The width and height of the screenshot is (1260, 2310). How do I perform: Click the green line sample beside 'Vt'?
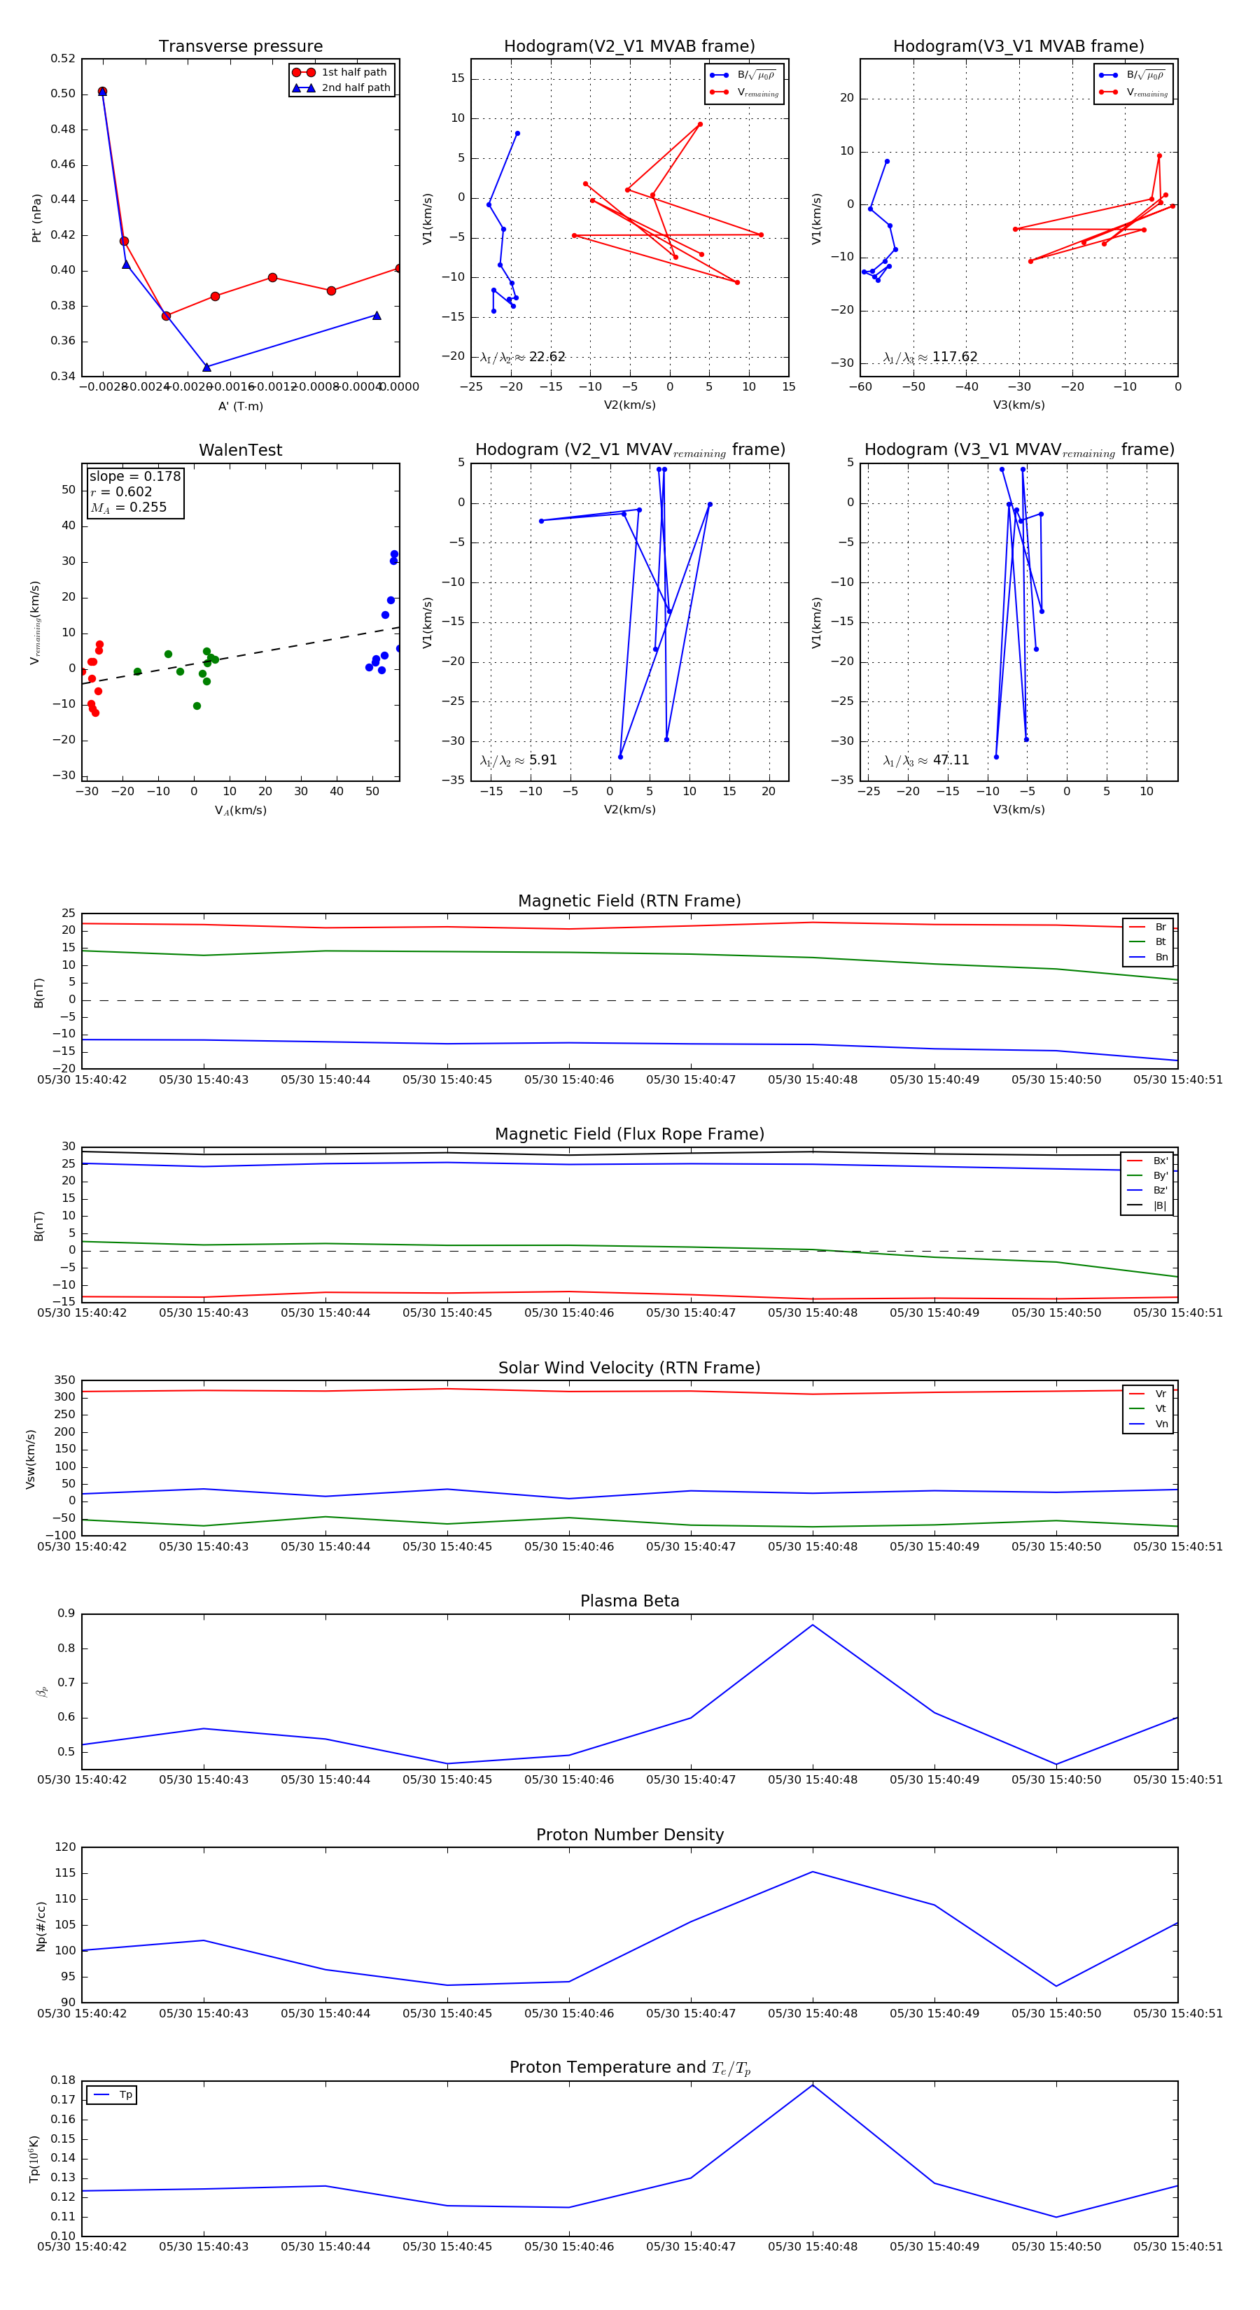tap(1136, 1409)
